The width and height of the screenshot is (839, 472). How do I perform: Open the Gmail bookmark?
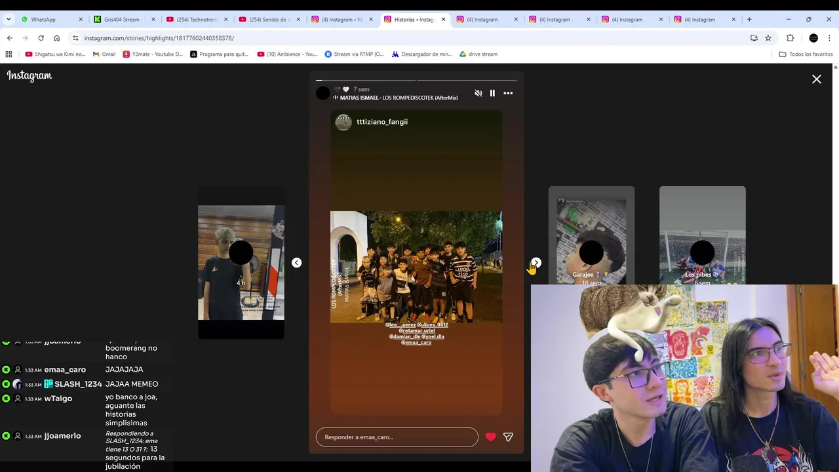(104, 54)
